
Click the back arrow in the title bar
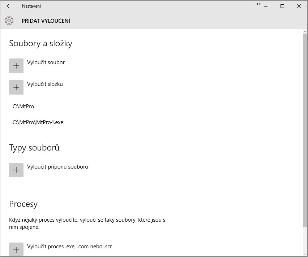point(9,6)
